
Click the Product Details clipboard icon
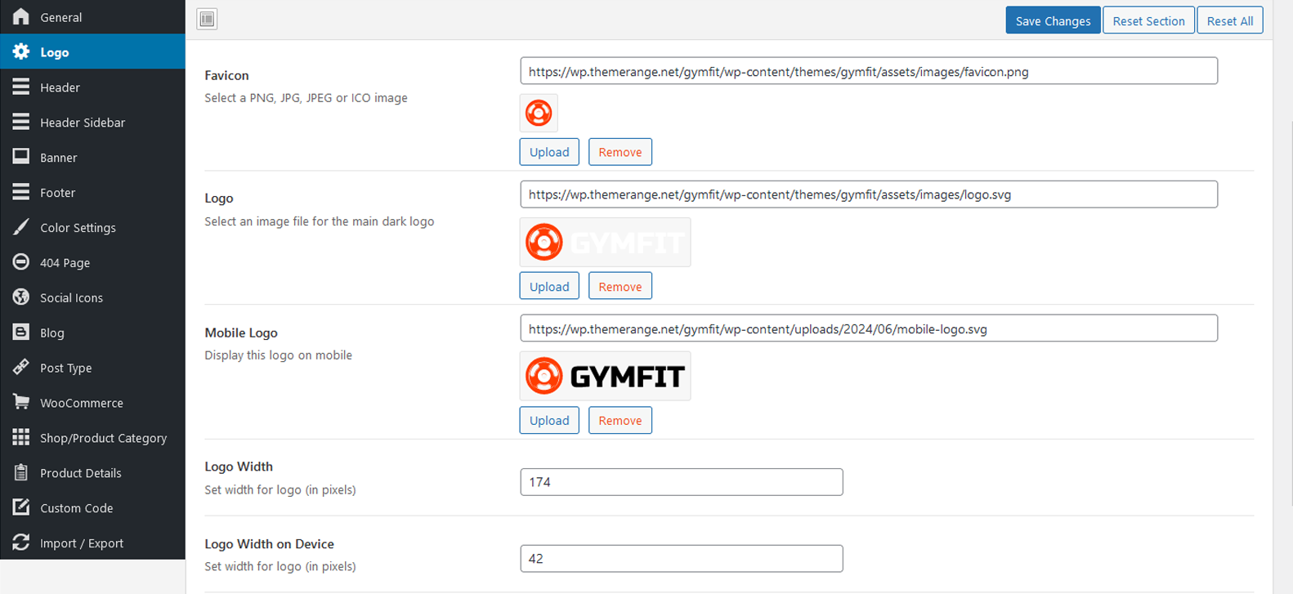(21, 472)
